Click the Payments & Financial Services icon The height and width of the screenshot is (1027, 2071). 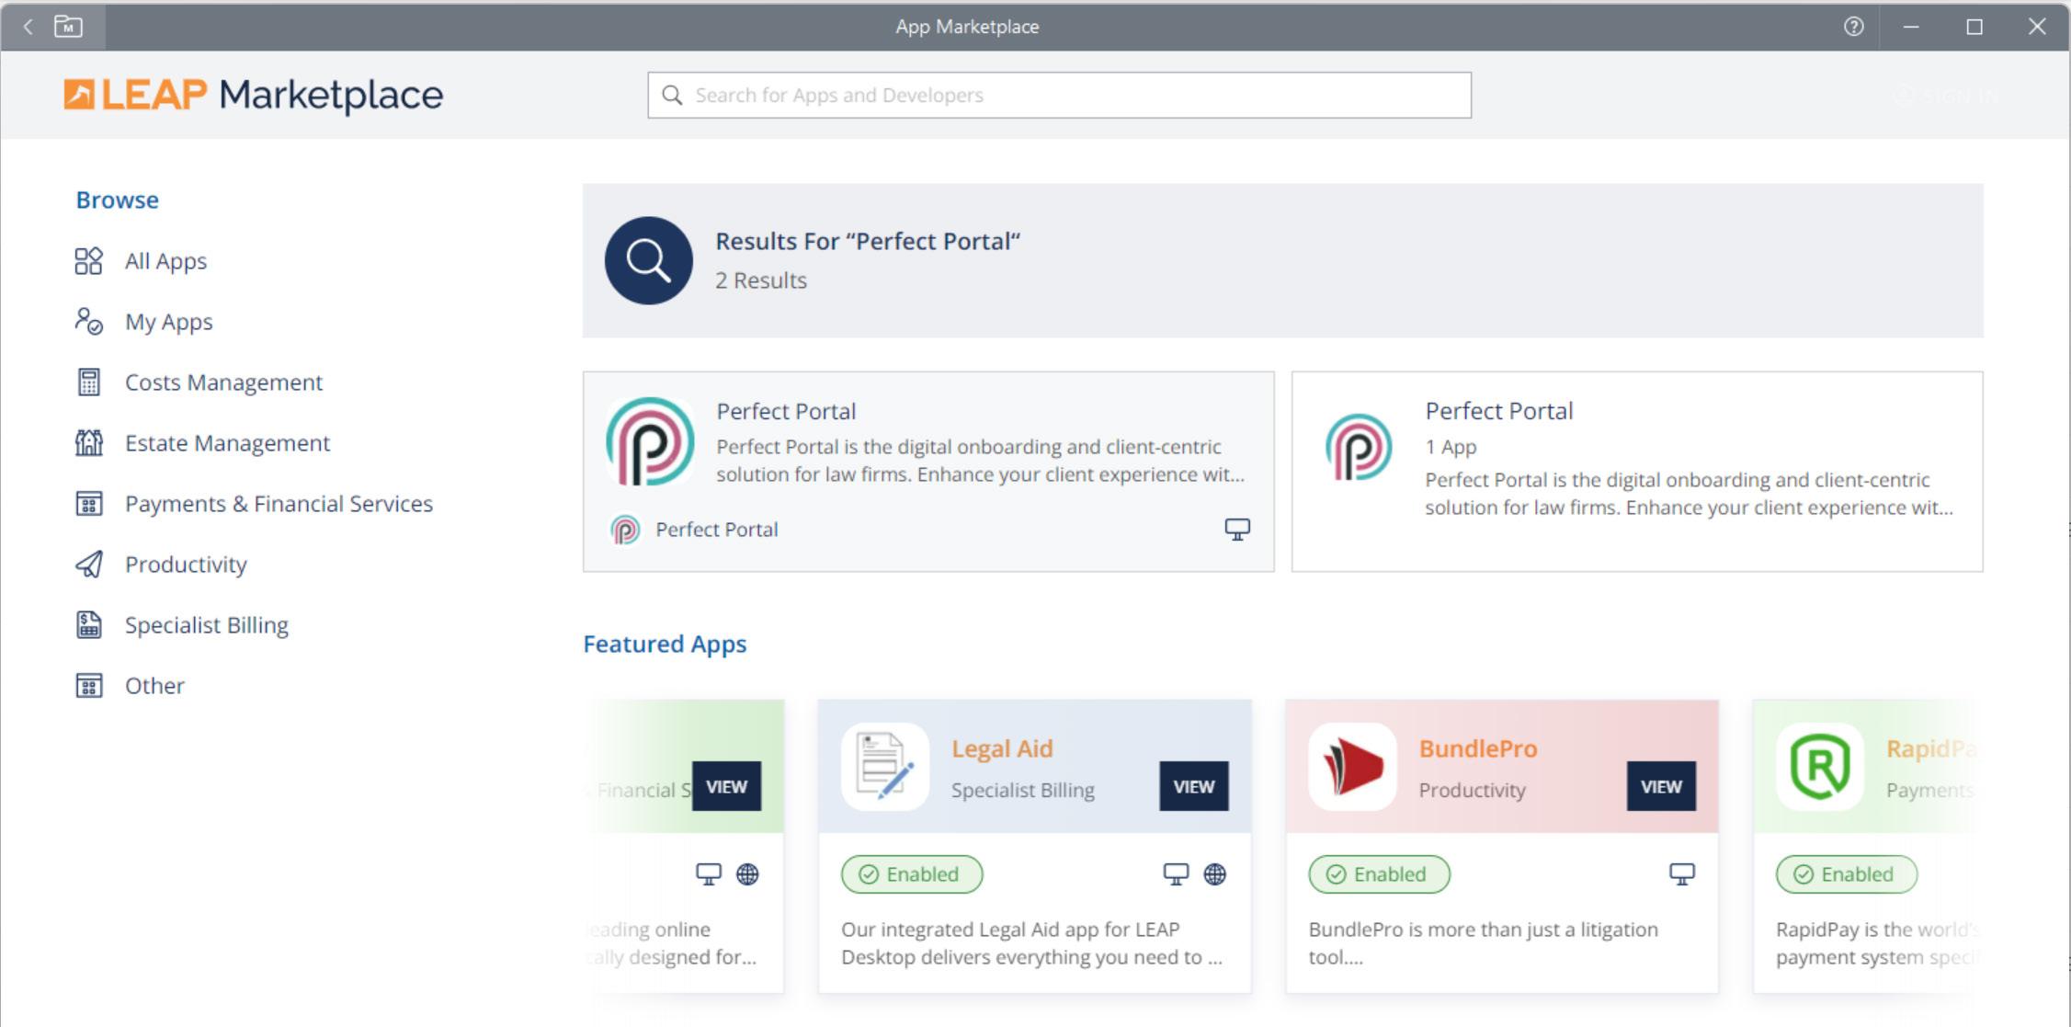tap(89, 504)
